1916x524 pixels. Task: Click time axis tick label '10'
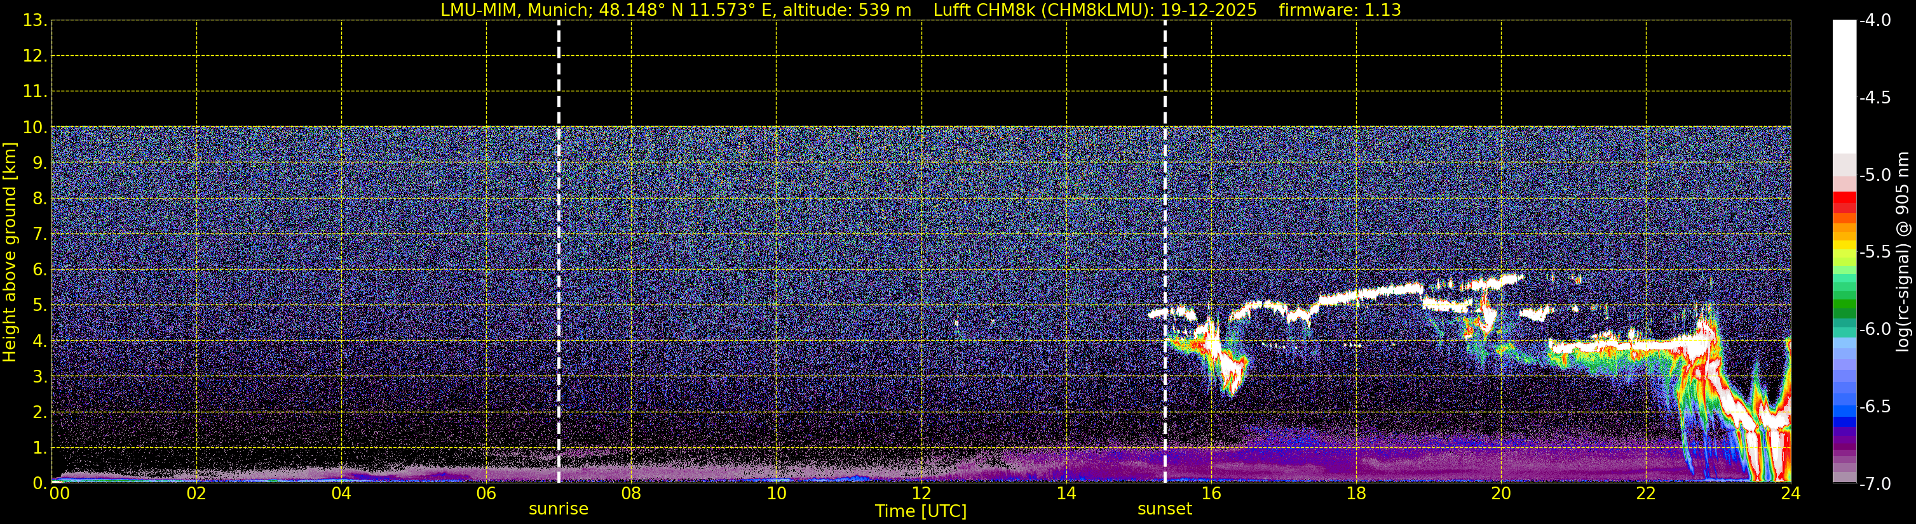coord(777,494)
